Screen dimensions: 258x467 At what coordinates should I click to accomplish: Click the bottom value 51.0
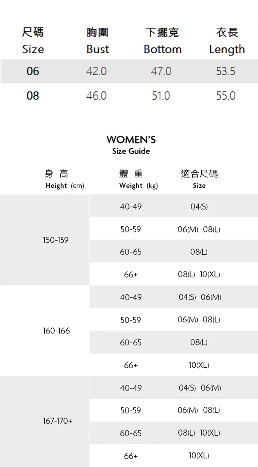(x=161, y=95)
